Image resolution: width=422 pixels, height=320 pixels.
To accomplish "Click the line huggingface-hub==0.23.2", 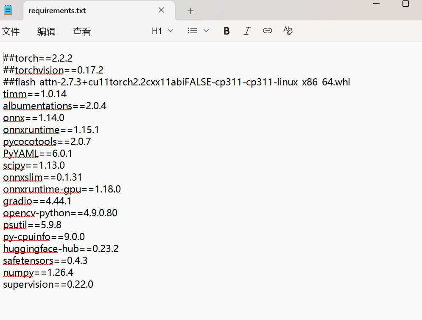I will (x=61, y=249).
